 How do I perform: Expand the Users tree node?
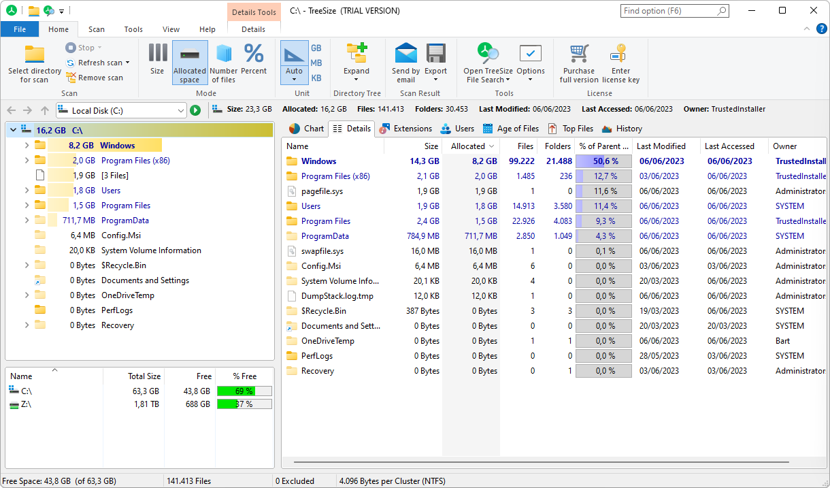click(x=27, y=191)
